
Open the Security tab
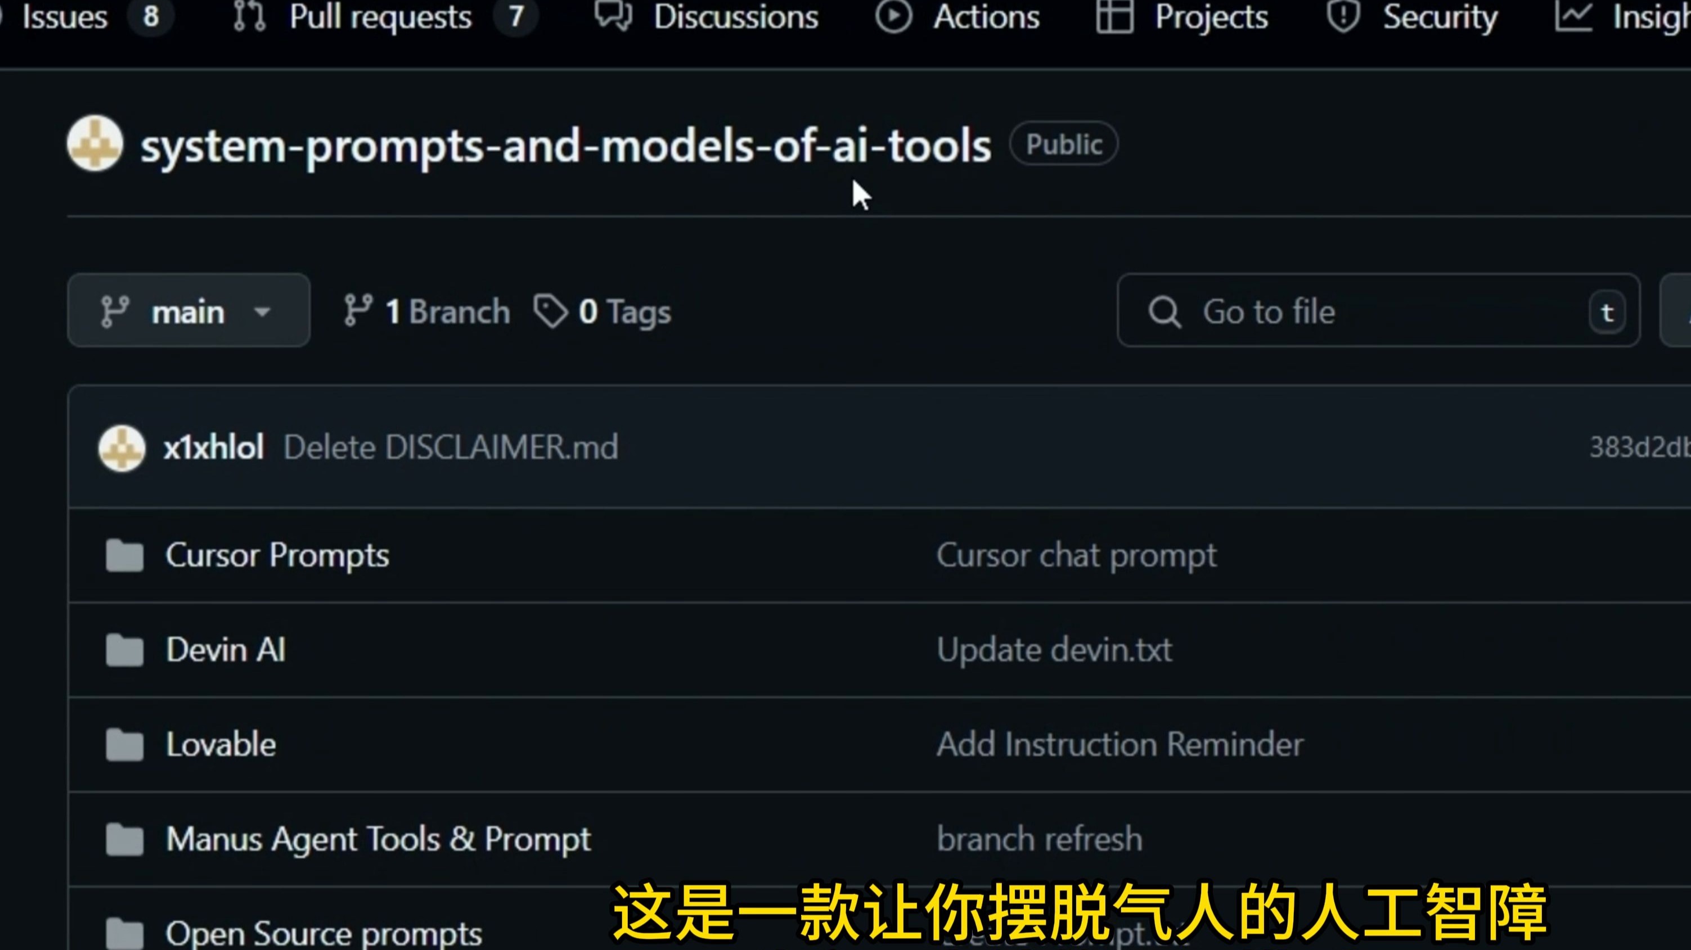coord(1412,17)
